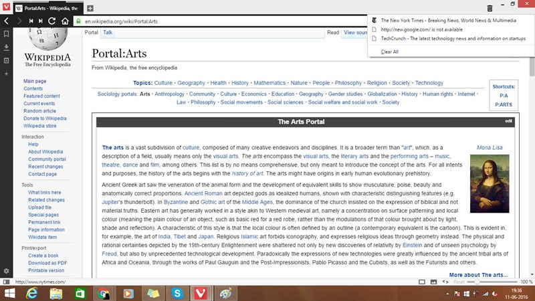Show hidden system tray icons arrow
This screenshot has height=301, width=535.
[447, 294]
